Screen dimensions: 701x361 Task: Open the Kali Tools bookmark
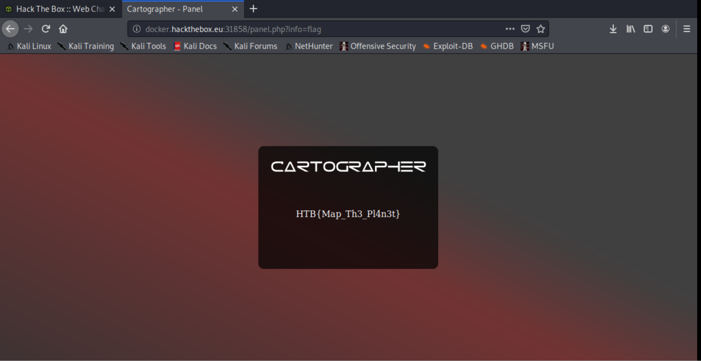click(144, 46)
